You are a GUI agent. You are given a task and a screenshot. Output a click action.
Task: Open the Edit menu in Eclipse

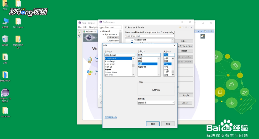[x=85, y=27]
